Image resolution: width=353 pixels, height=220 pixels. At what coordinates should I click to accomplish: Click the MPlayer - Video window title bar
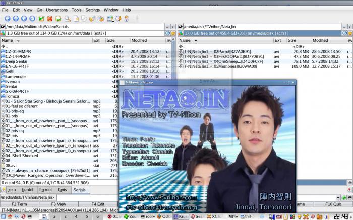tap(207, 82)
